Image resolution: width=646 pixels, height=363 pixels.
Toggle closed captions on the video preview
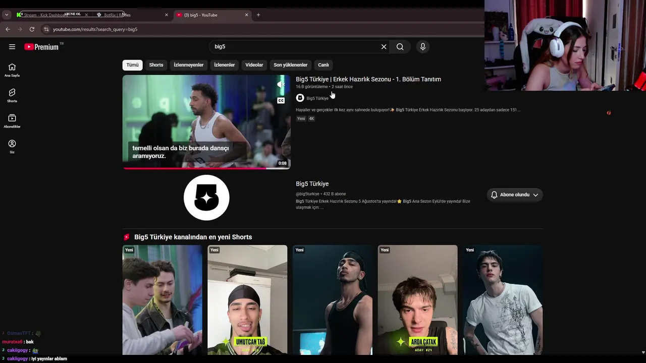(281, 100)
